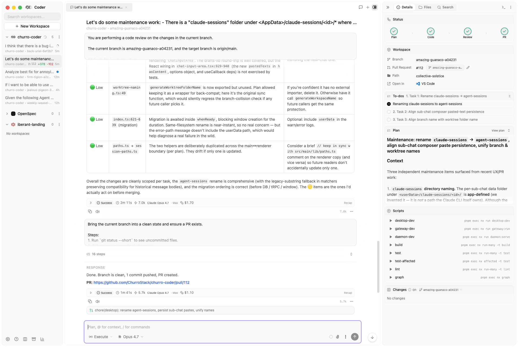
Task: Toggle the right sidebar panel icon
Action: click(375, 7)
